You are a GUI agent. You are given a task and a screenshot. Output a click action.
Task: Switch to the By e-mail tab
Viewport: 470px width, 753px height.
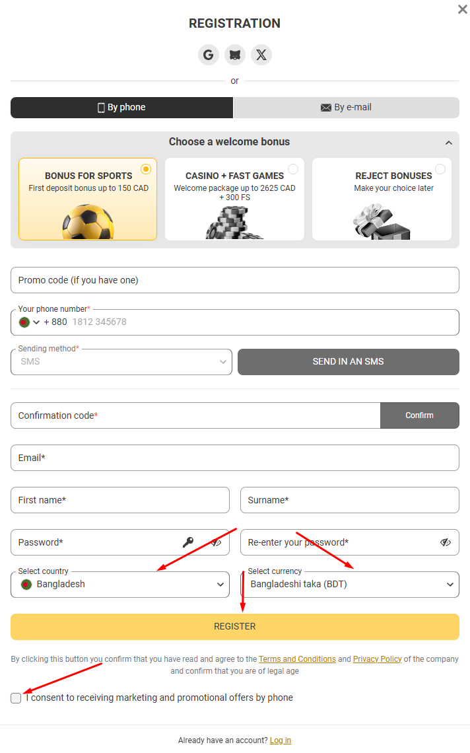[346, 108]
